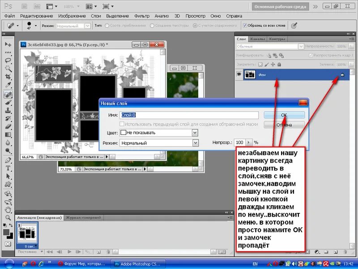Click the Фон layer thumbnail
The height and width of the screenshot is (269, 358).
click(x=250, y=74)
